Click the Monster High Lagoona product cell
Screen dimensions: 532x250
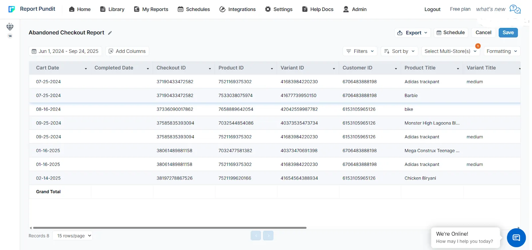(x=432, y=123)
